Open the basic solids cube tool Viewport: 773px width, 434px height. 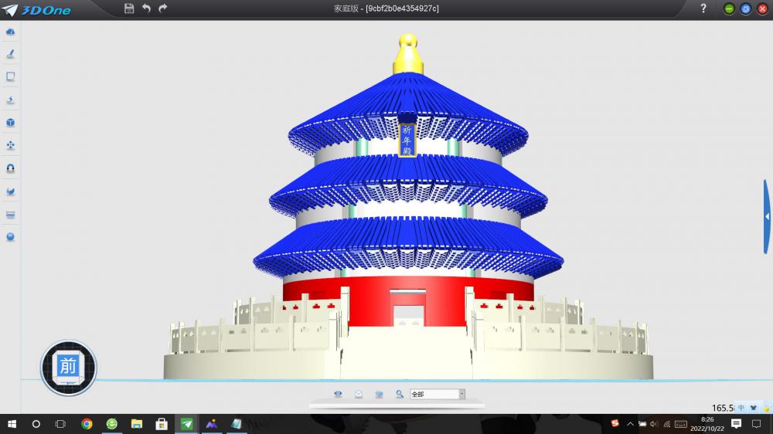(10, 123)
